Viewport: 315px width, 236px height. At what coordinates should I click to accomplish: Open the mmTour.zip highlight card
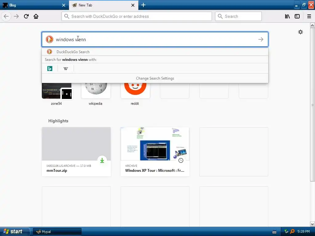pos(76,152)
